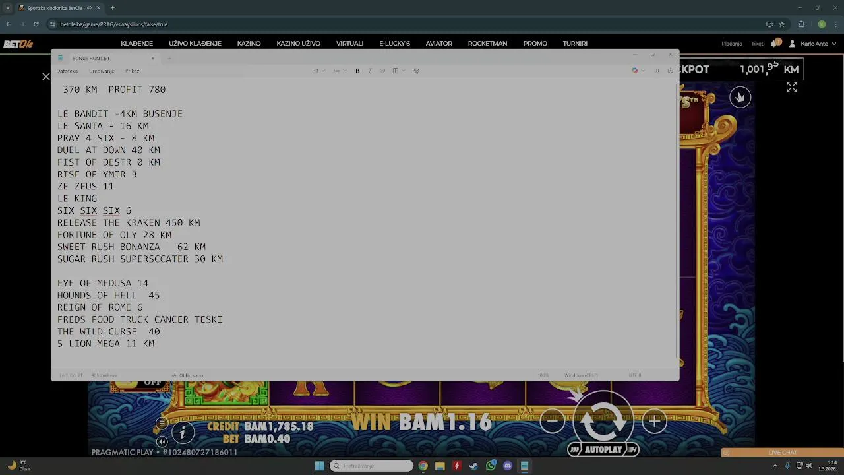Open KAZINO UŽIVO navigation item
The width and height of the screenshot is (844, 475).
[298, 44]
